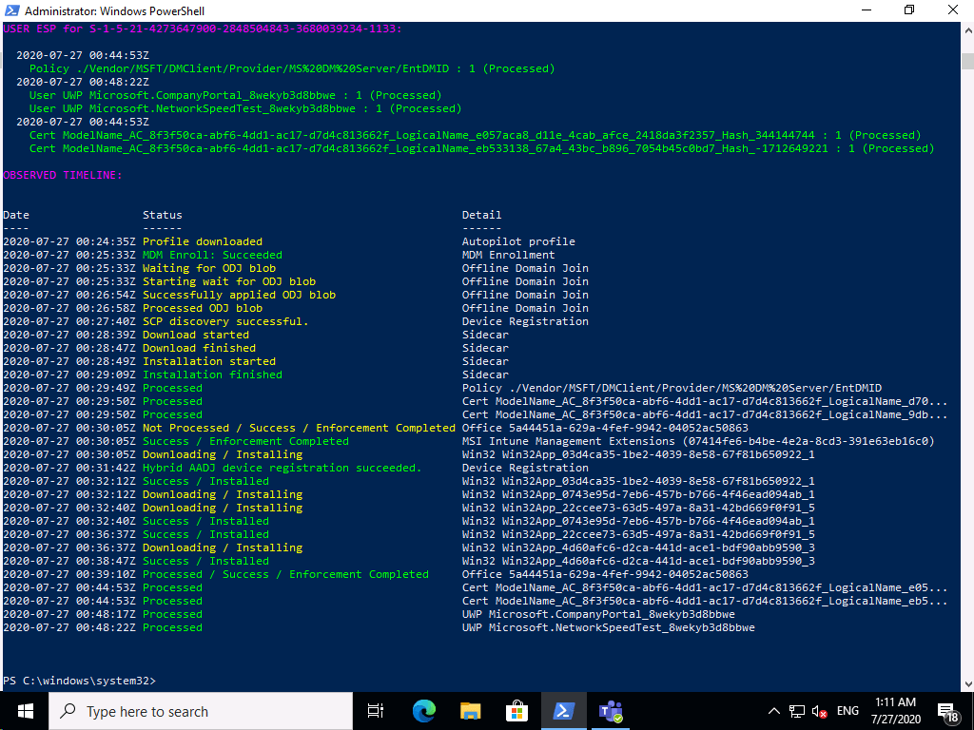Click 'Autopilot profile' detail text

coord(518,241)
